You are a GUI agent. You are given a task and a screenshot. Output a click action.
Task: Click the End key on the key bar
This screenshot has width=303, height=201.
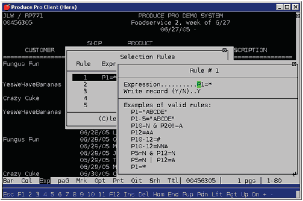point(173,194)
